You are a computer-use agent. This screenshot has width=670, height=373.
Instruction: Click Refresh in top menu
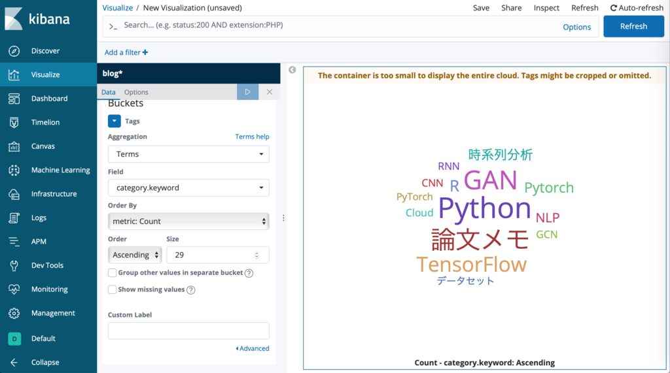(585, 8)
